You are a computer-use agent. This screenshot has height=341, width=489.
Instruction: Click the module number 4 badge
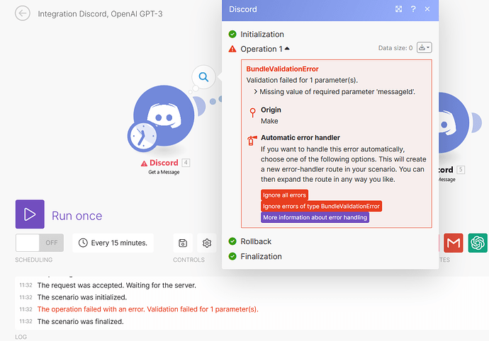pyautogui.click(x=186, y=163)
